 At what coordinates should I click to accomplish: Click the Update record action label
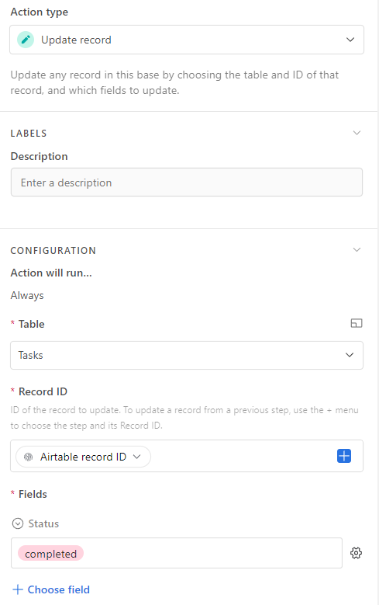click(76, 40)
